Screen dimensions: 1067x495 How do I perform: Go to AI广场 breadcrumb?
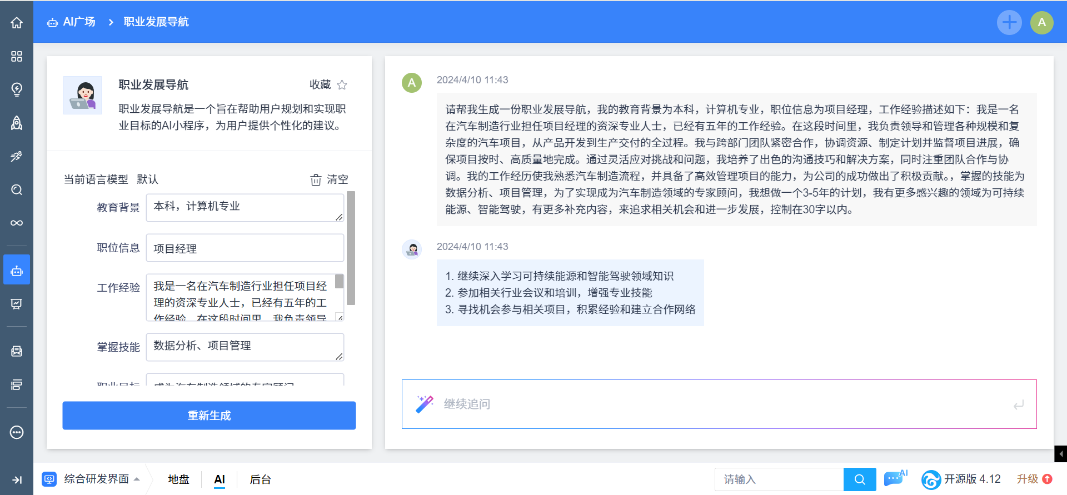(x=72, y=22)
